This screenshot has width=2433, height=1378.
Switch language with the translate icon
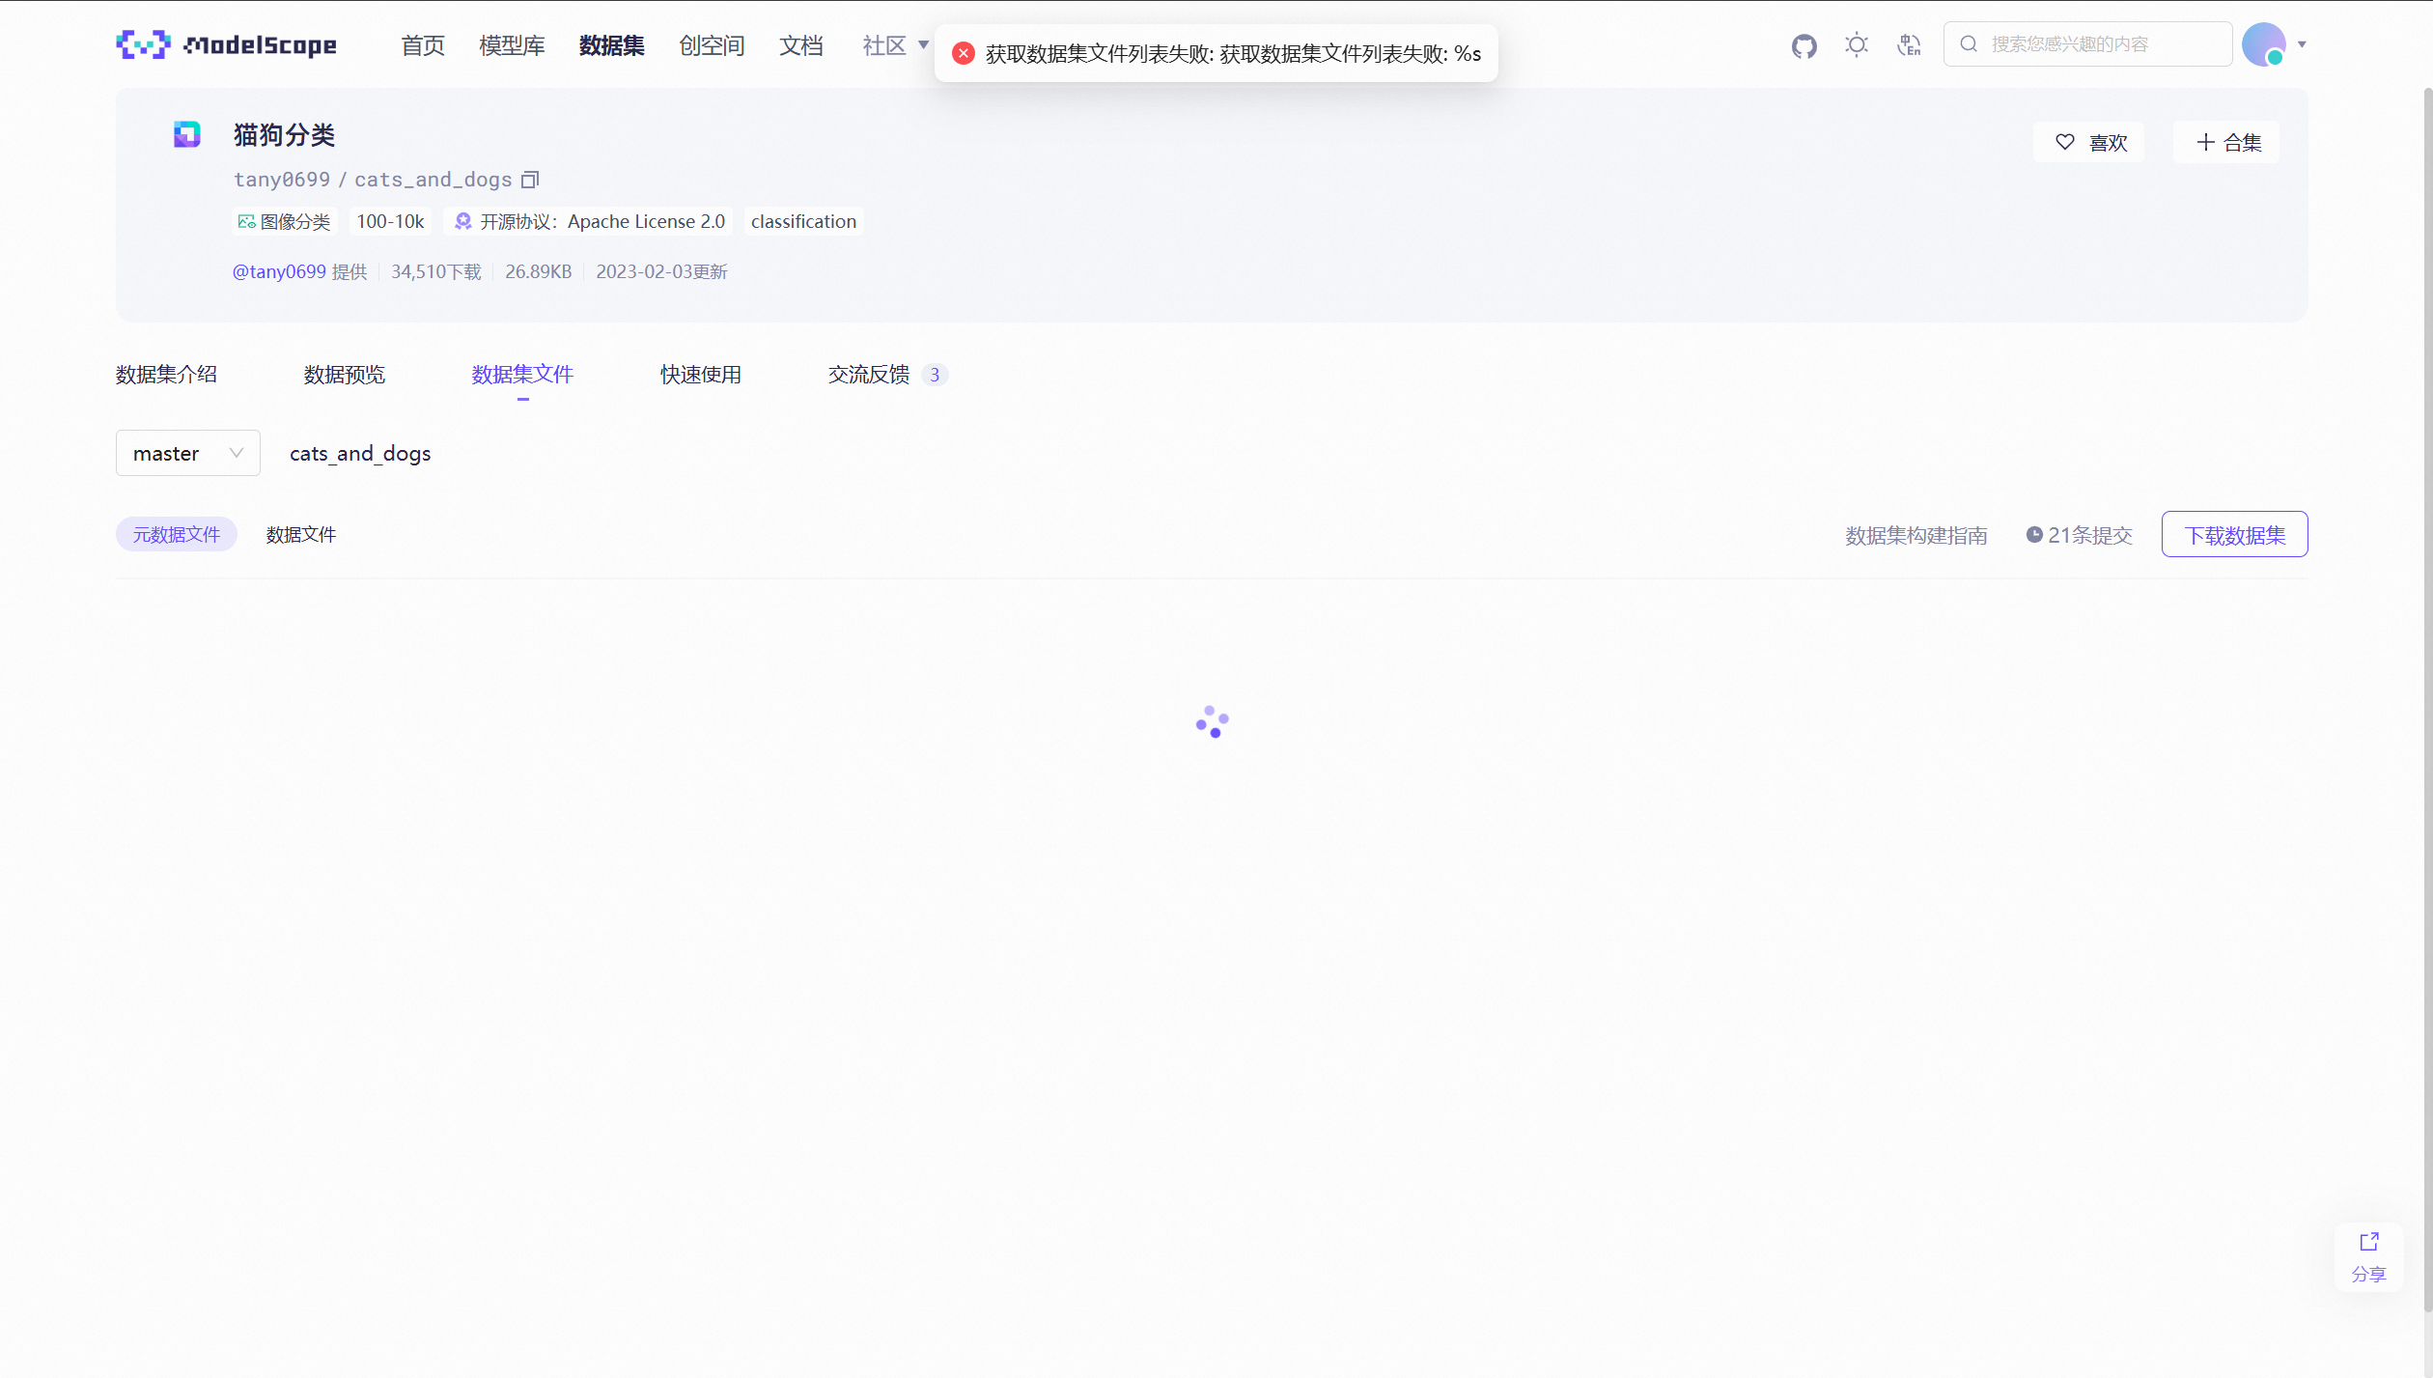[1909, 45]
